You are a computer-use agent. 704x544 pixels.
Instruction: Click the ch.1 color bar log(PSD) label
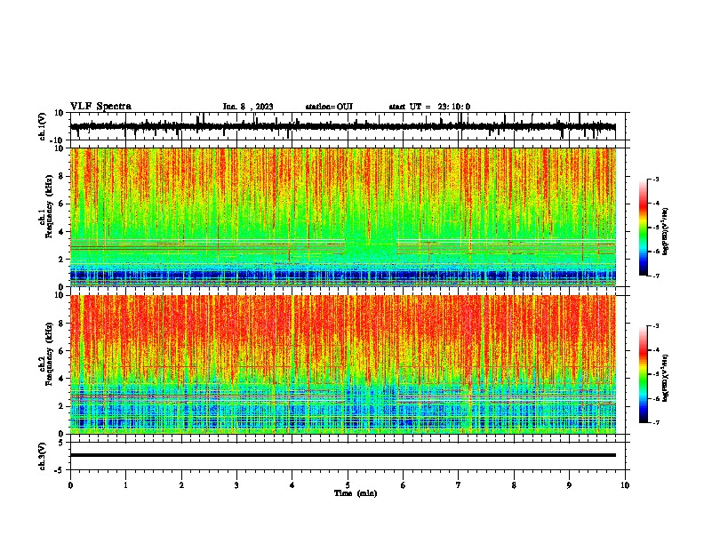coord(666,232)
